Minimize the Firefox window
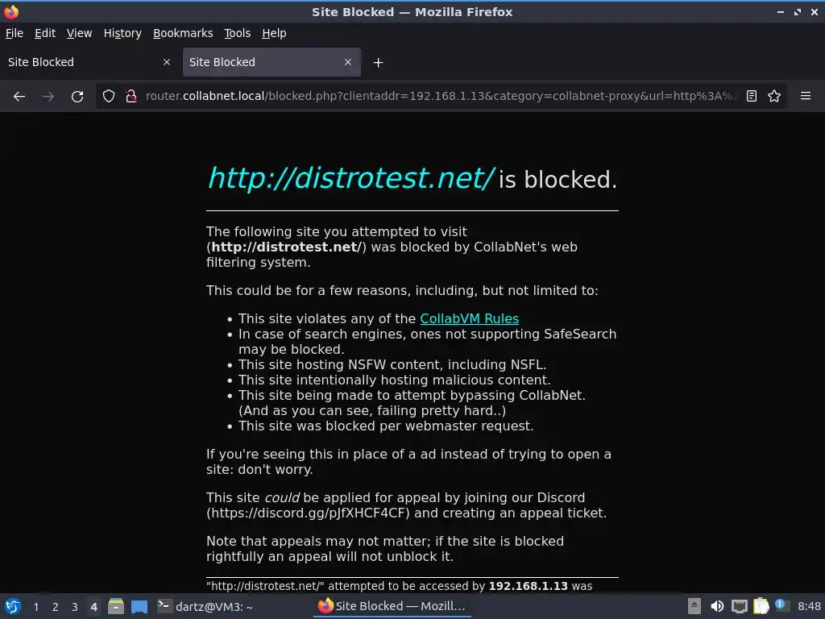Image resolution: width=825 pixels, height=619 pixels. click(780, 11)
